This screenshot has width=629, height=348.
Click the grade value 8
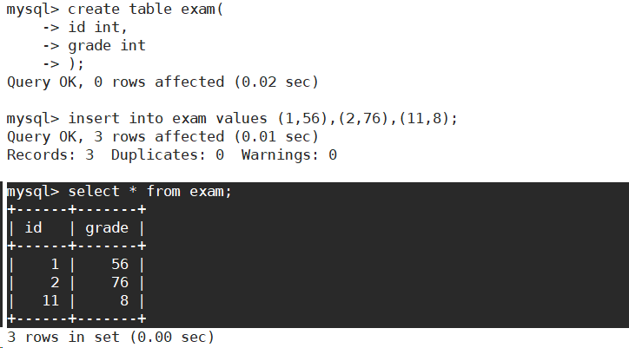pos(124,300)
